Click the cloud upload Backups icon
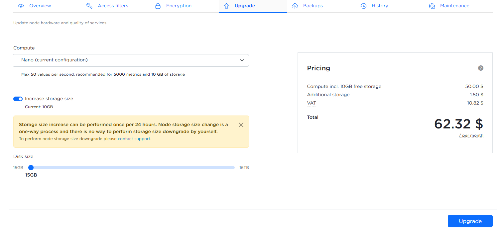This screenshot has height=229, width=504. pyautogui.click(x=295, y=6)
